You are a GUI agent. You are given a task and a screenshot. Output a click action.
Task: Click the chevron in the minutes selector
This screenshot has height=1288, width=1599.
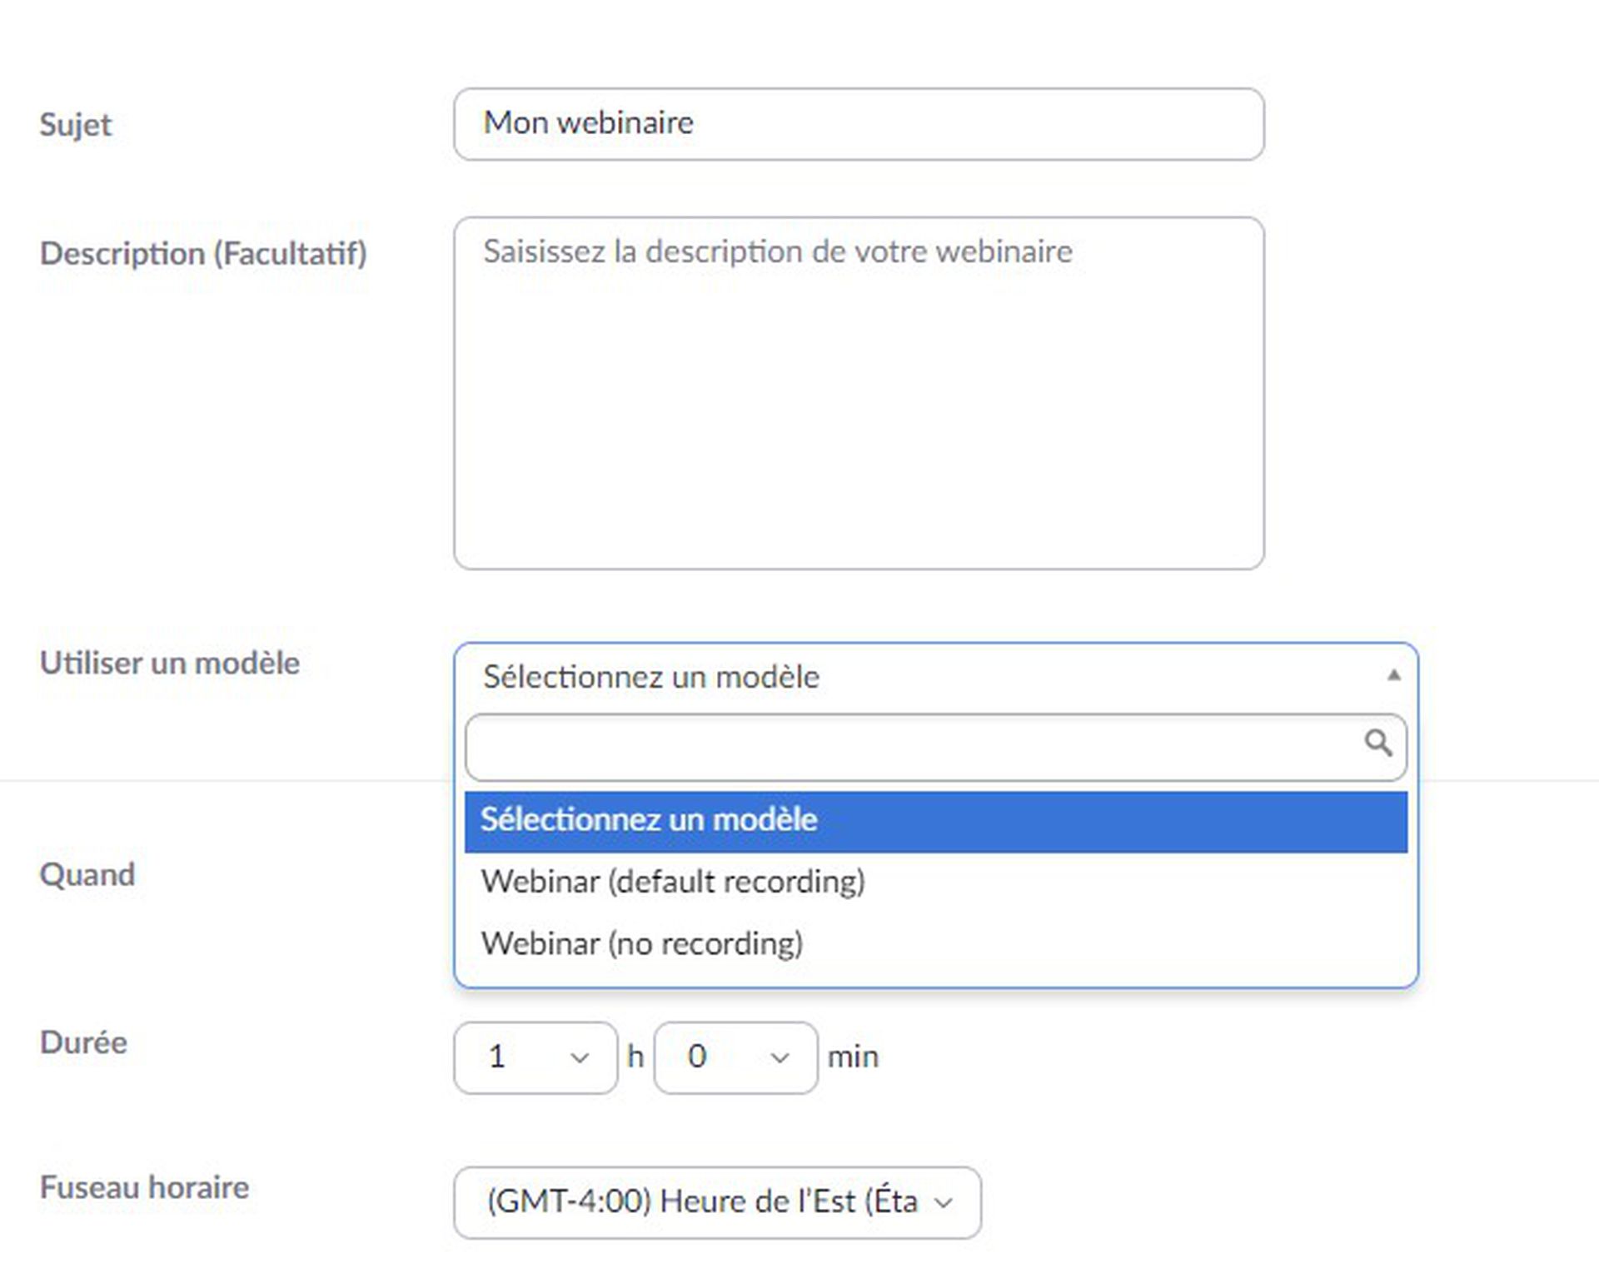click(780, 1058)
